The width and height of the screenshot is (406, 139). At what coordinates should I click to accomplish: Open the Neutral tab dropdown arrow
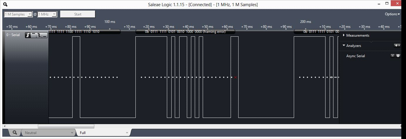(x=72, y=133)
